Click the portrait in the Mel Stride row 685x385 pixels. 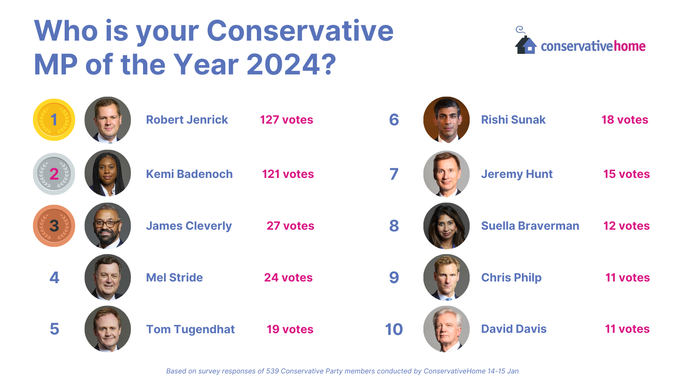click(x=107, y=277)
